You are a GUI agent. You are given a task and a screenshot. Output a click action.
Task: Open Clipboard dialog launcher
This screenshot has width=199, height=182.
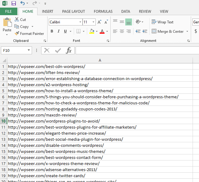pos(45,41)
